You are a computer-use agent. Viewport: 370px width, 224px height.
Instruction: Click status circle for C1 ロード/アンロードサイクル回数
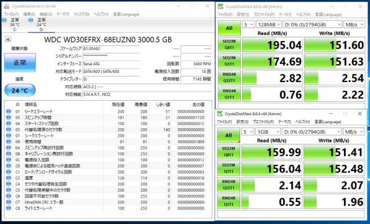9,172
